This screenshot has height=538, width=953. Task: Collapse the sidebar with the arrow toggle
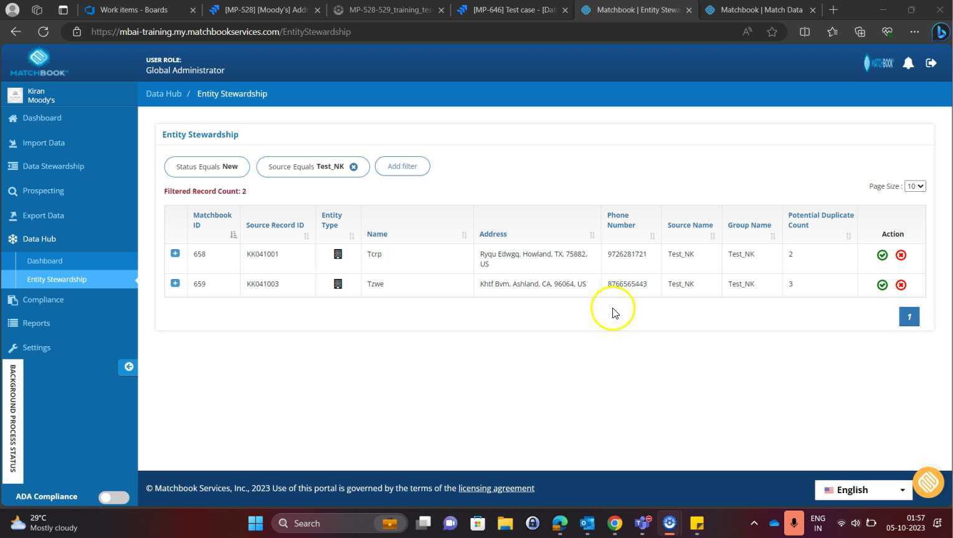[x=129, y=367]
